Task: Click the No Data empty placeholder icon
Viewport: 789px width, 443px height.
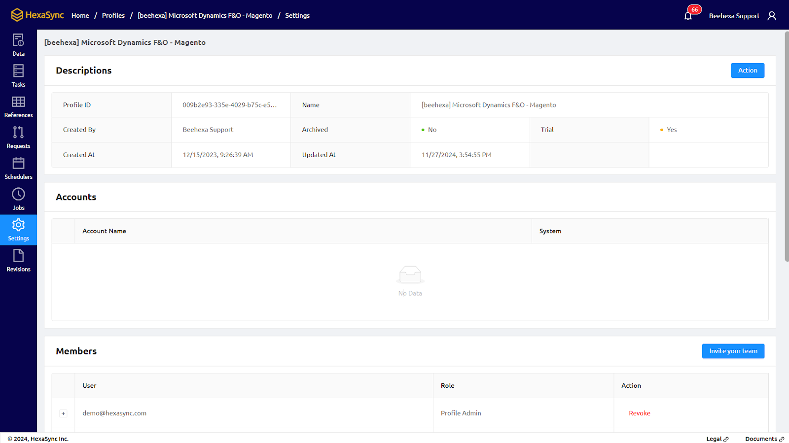Action: [x=410, y=275]
